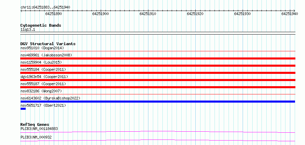The image size is (305, 145).
Task: Click the thick red bar under nsv555187
Action: [158, 87]
